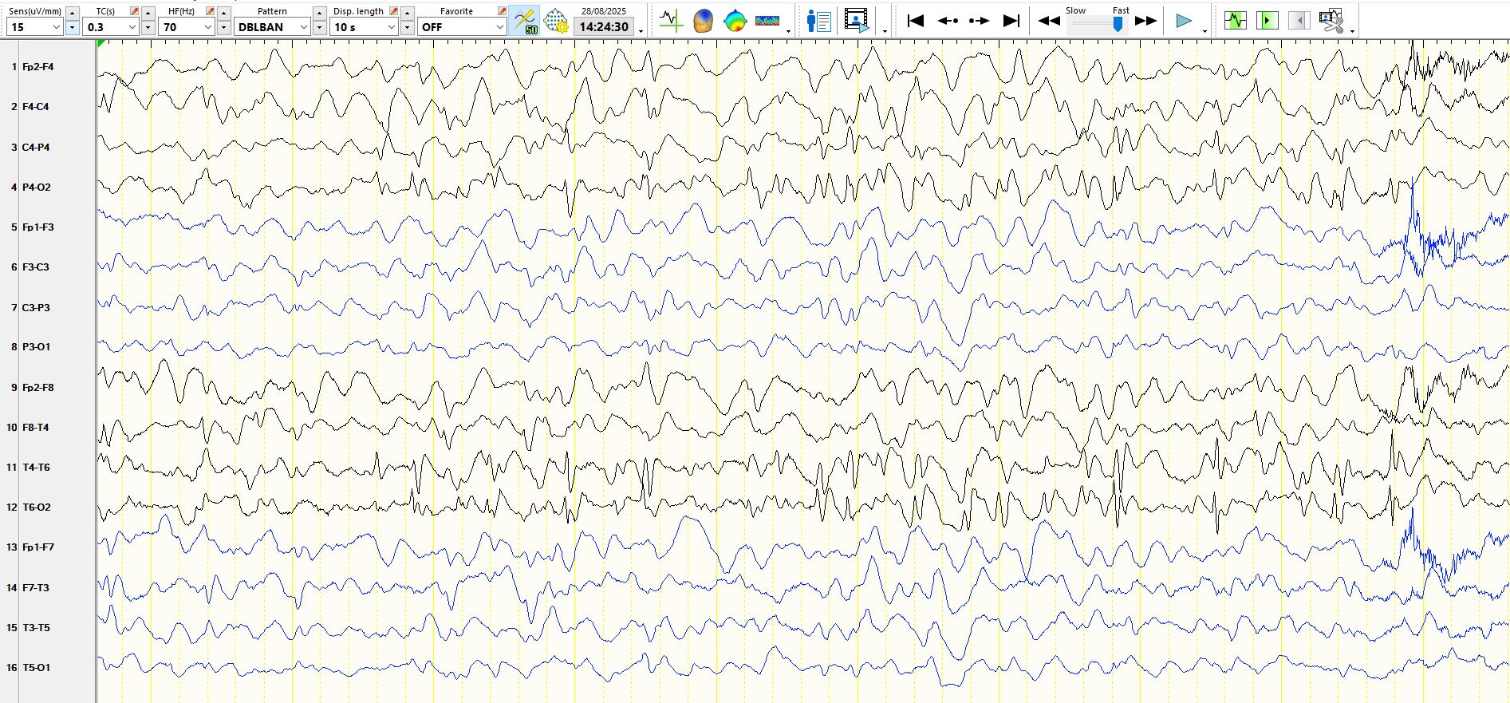The height and width of the screenshot is (703, 1510).
Task: Open the electrode montage settings icon
Action: 556,21
